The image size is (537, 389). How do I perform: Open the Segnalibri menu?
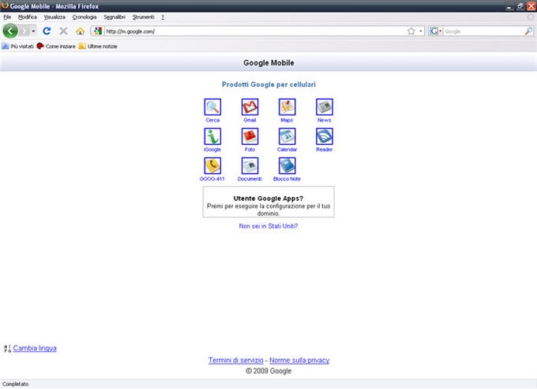coord(115,17)
